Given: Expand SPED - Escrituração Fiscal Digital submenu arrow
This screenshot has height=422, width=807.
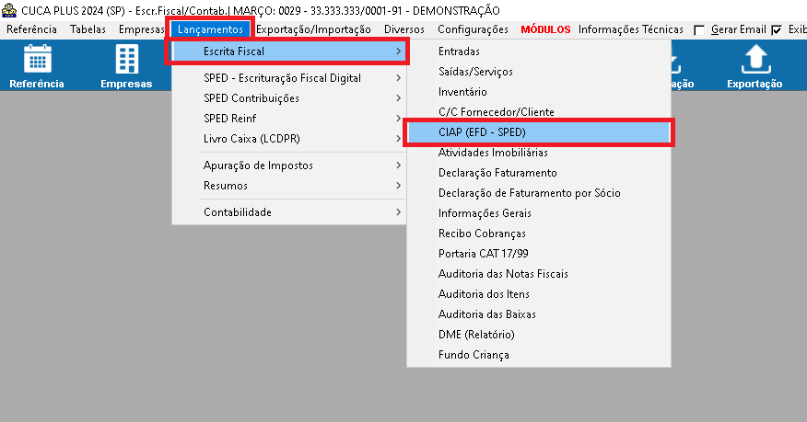Looking at the screenshot, I should tap(398, 78).
